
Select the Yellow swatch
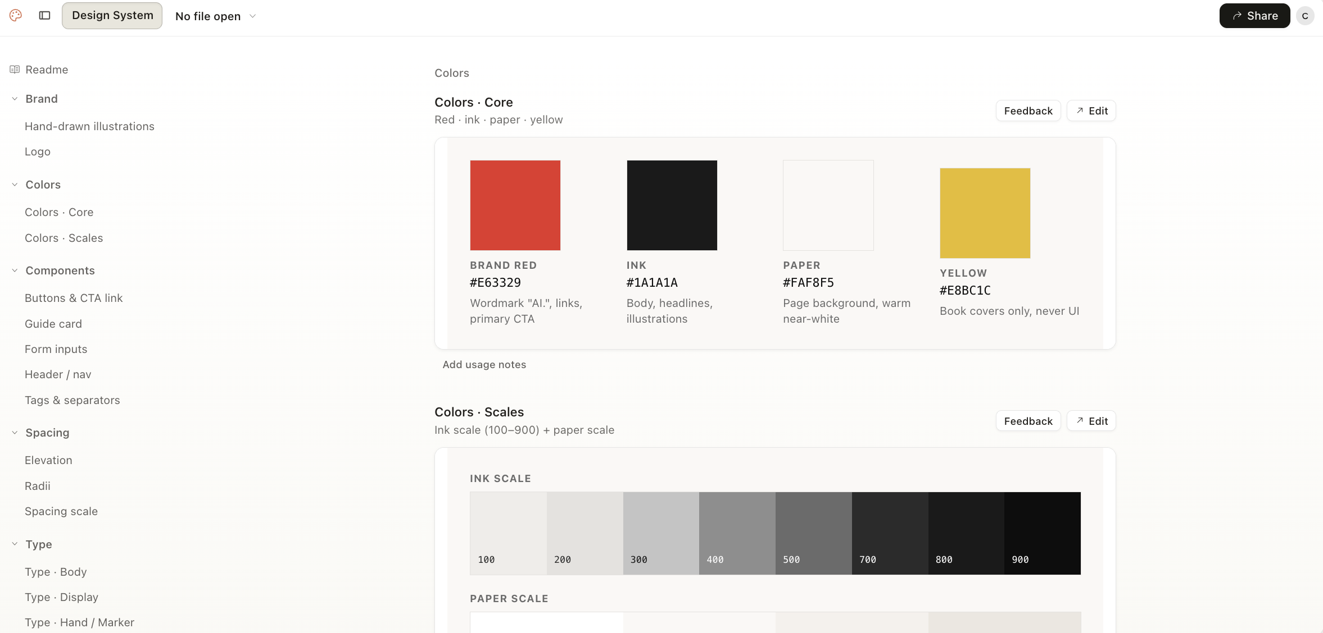985,213
